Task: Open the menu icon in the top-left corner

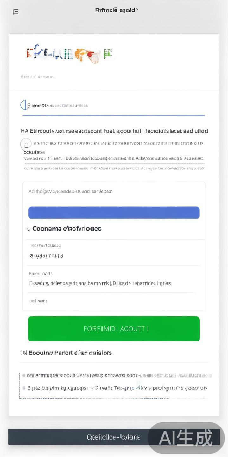Action: [x=16, y=12]
